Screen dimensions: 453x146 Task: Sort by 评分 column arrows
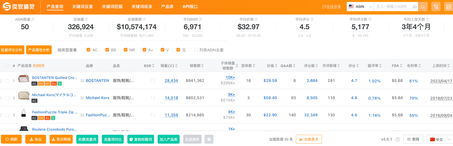click(358, 66)
